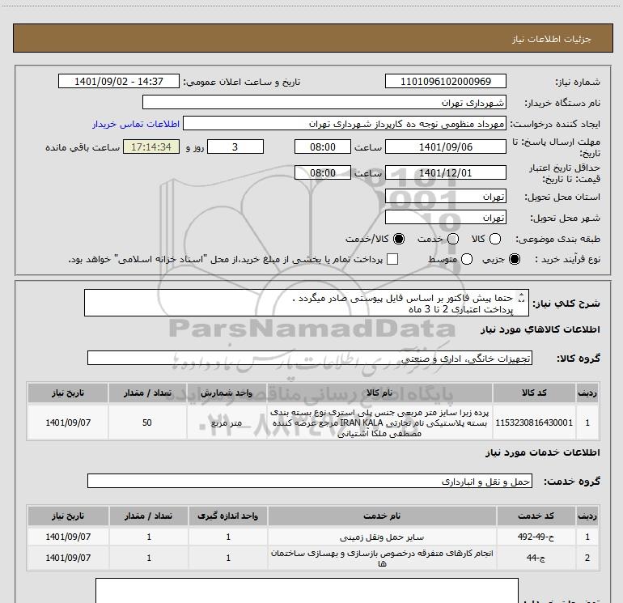Click the response deadline time 08:00 field
Image resolution: width=623 pixels, height=603 pixels.
[x=323, y=147]
